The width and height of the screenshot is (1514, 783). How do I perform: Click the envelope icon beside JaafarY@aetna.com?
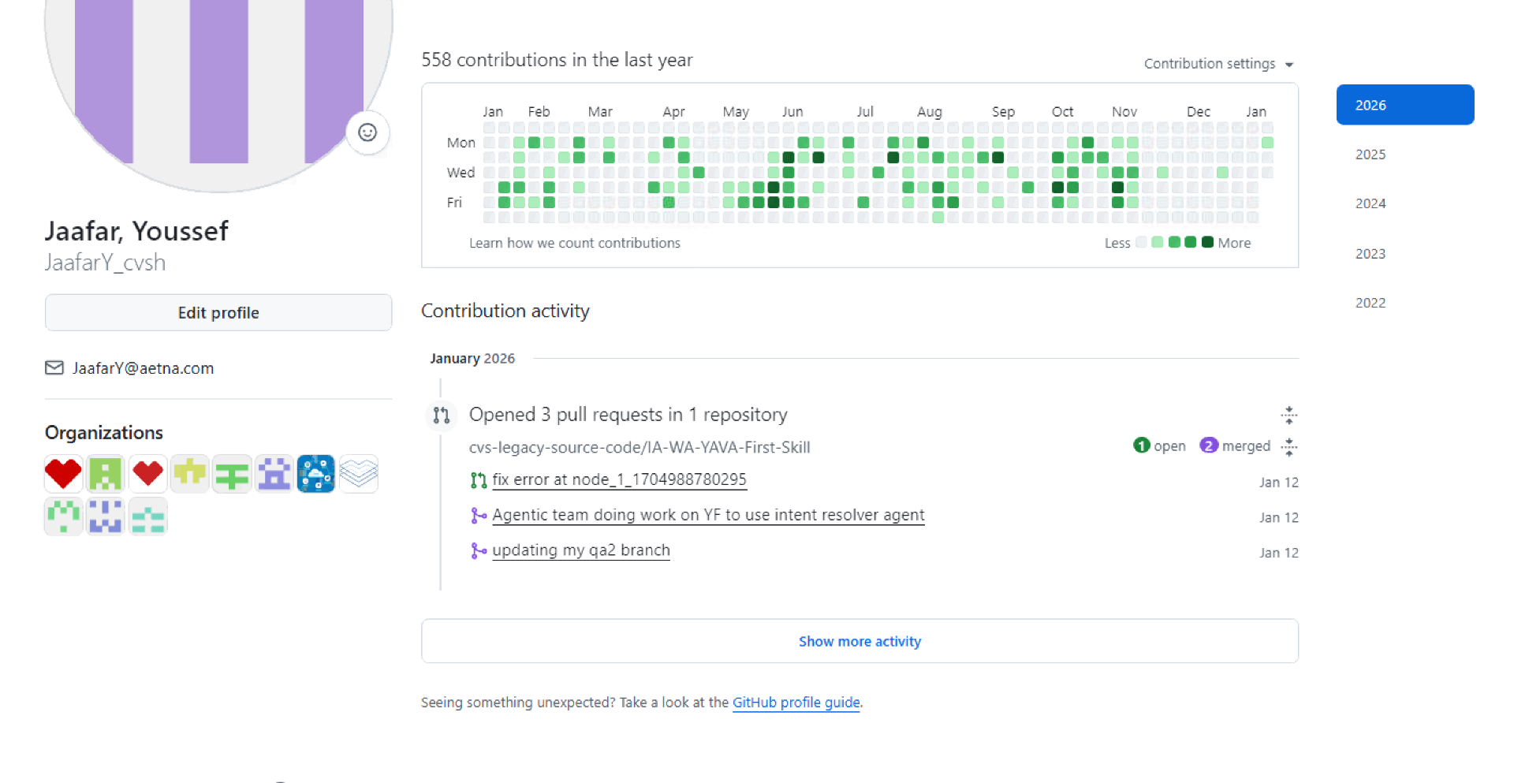coord(54,367)
